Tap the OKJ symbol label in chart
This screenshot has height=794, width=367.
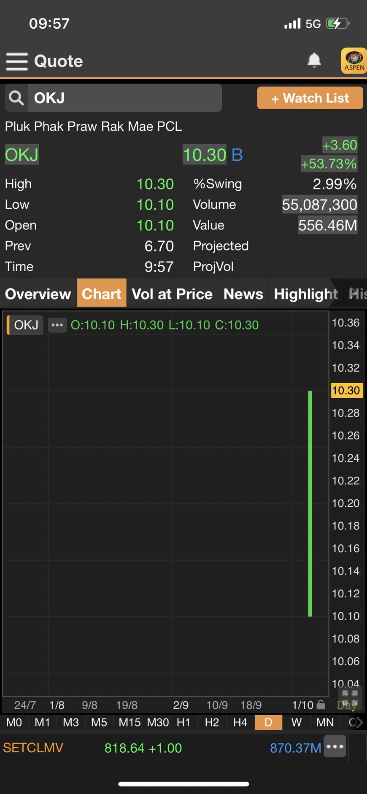click(26, 325)
